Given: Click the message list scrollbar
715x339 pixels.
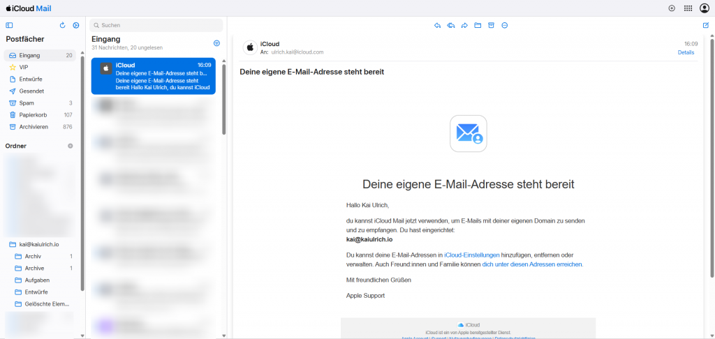Looking at the screenshot, I should [x=223, y=98].
